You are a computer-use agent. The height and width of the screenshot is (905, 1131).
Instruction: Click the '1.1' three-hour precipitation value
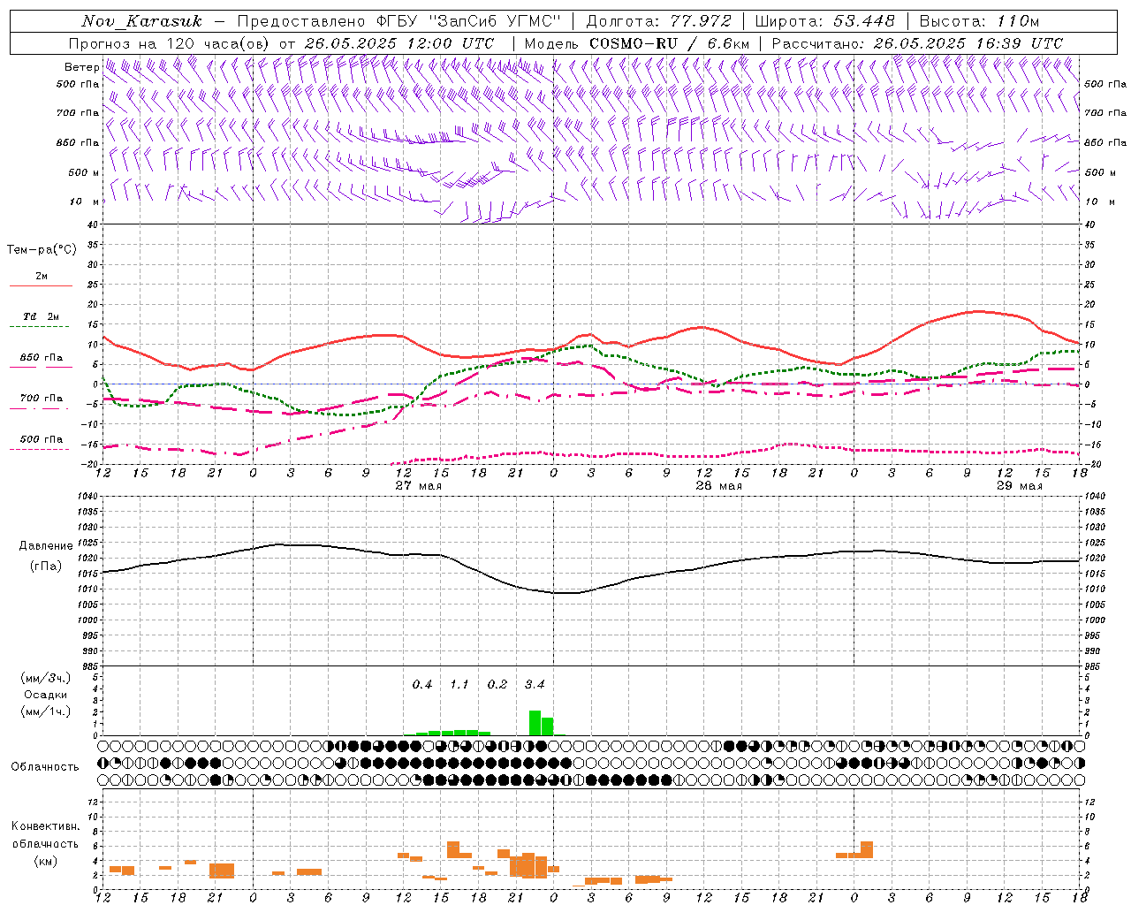tap(459, 684)
